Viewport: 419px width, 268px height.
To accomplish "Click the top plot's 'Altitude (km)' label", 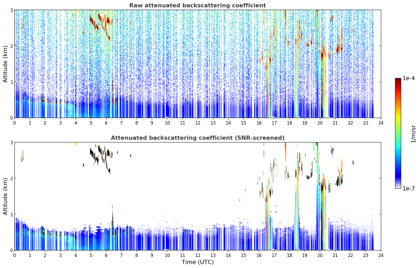I will pyautogui.click(x=5, y=64).
